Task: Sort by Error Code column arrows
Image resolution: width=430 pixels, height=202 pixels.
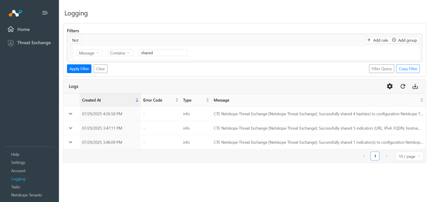Action: pos(177,100)
